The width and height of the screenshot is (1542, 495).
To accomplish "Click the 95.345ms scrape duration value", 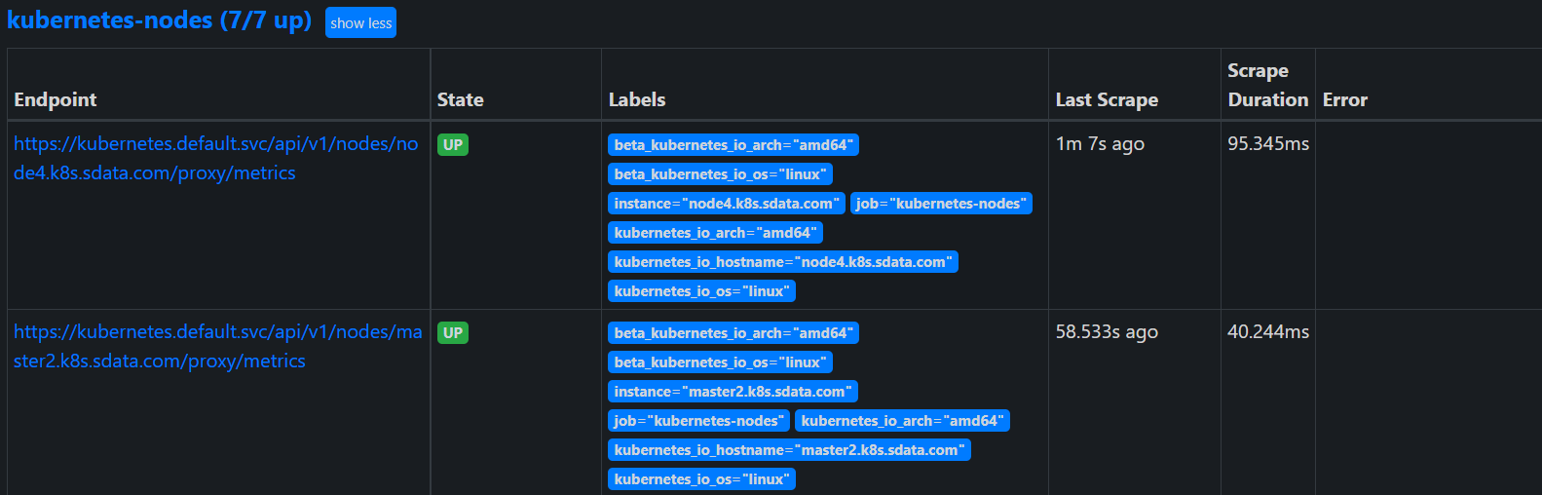I will tap(1268, 144).
